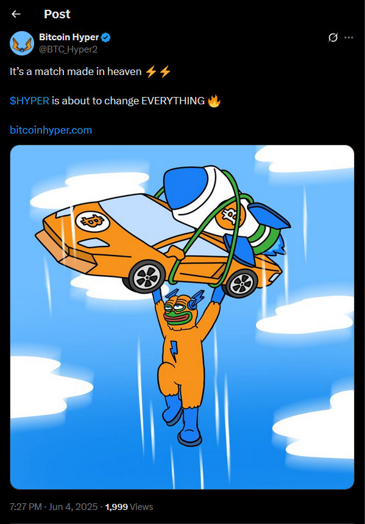Open the @BTC_Hyper2 handle
Viewport: 365px width, 524px height.
point(68,49)
